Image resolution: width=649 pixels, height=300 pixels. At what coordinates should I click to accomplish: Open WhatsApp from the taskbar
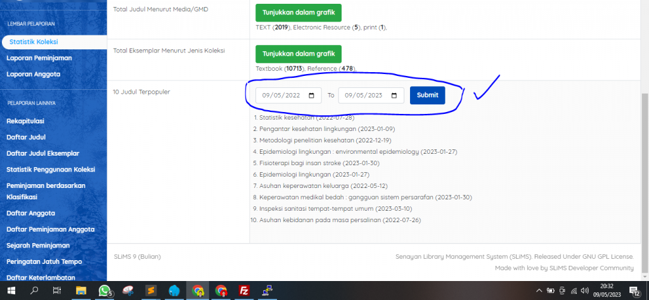click(105, 291)
